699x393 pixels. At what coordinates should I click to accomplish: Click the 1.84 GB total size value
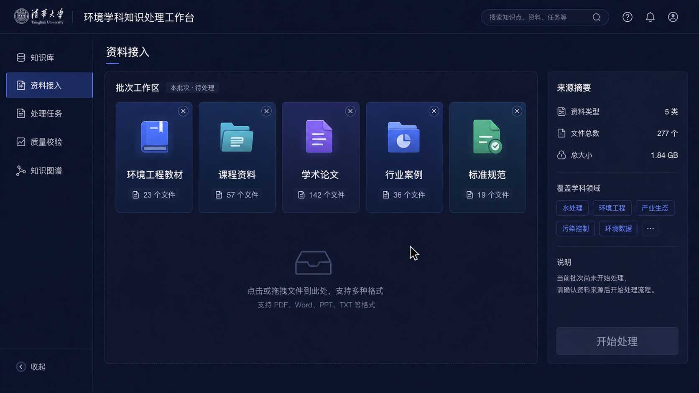click(664, 155)
